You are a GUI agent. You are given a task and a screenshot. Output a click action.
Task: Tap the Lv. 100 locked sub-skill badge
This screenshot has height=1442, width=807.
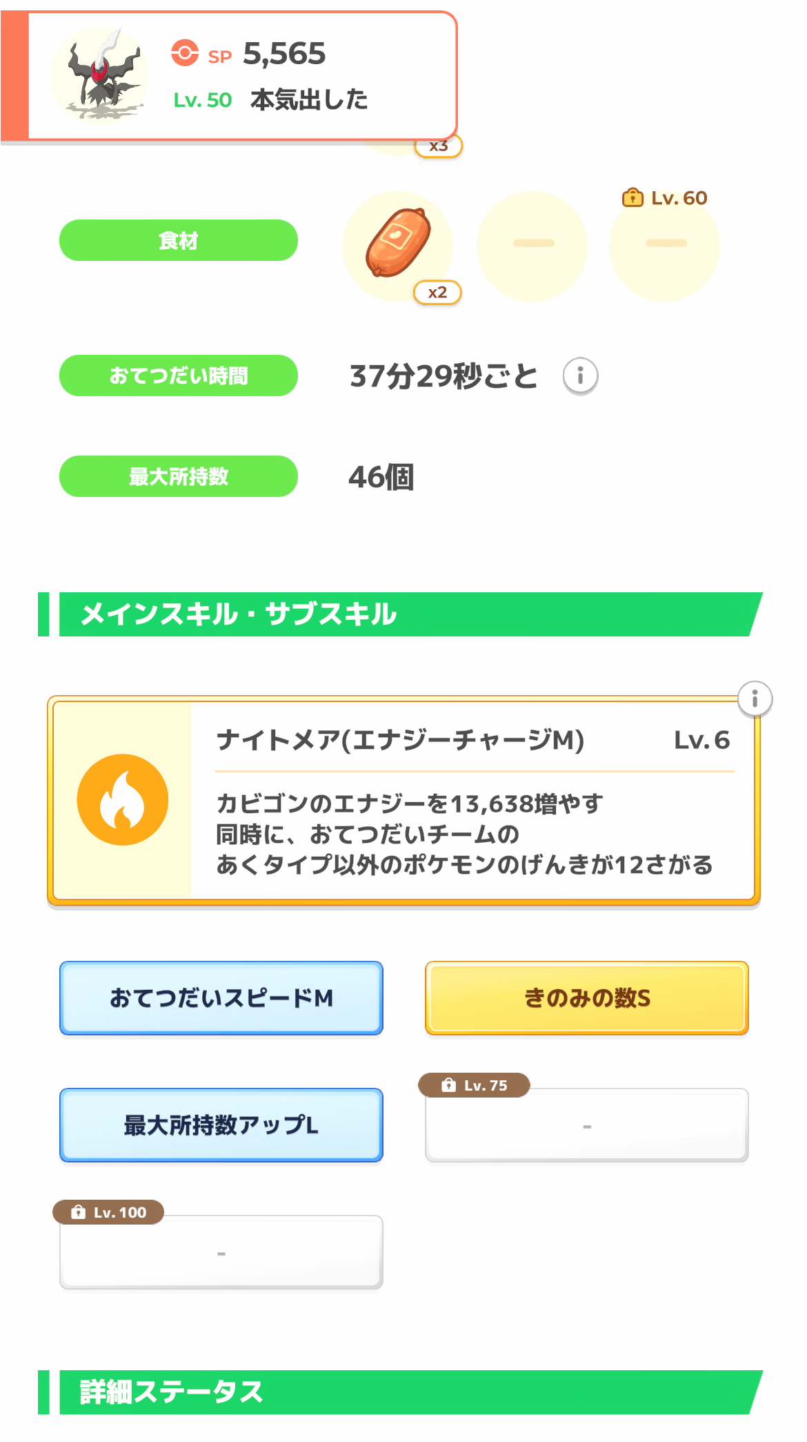coord(108,1212)
